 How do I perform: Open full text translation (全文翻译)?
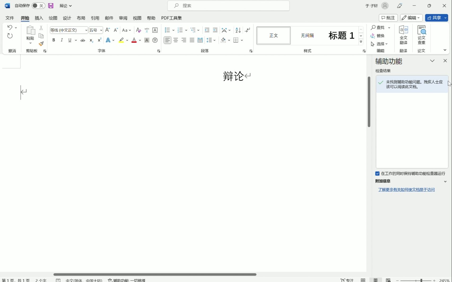click(403, 35)
